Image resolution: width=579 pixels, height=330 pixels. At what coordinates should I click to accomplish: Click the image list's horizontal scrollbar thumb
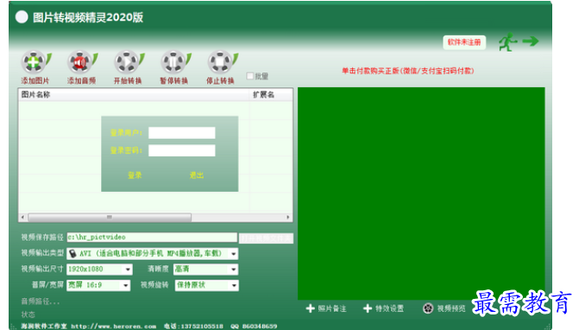(x=110, y=218)
